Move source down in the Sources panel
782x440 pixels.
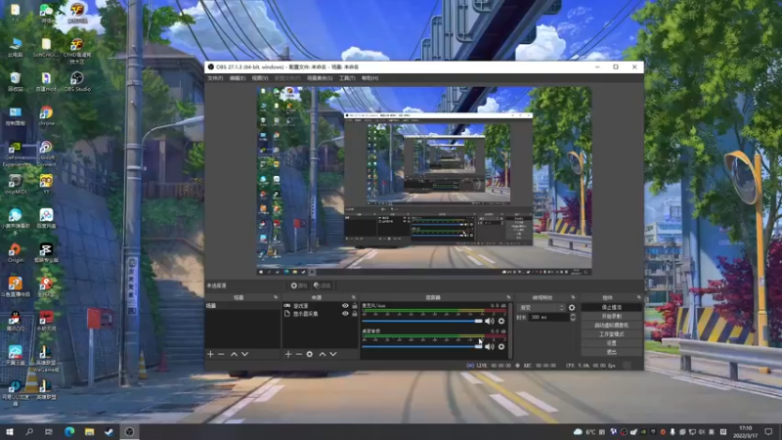[333, 354]
